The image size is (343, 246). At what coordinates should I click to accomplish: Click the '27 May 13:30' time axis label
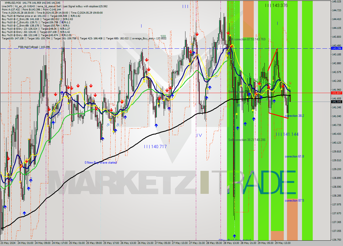180,243
